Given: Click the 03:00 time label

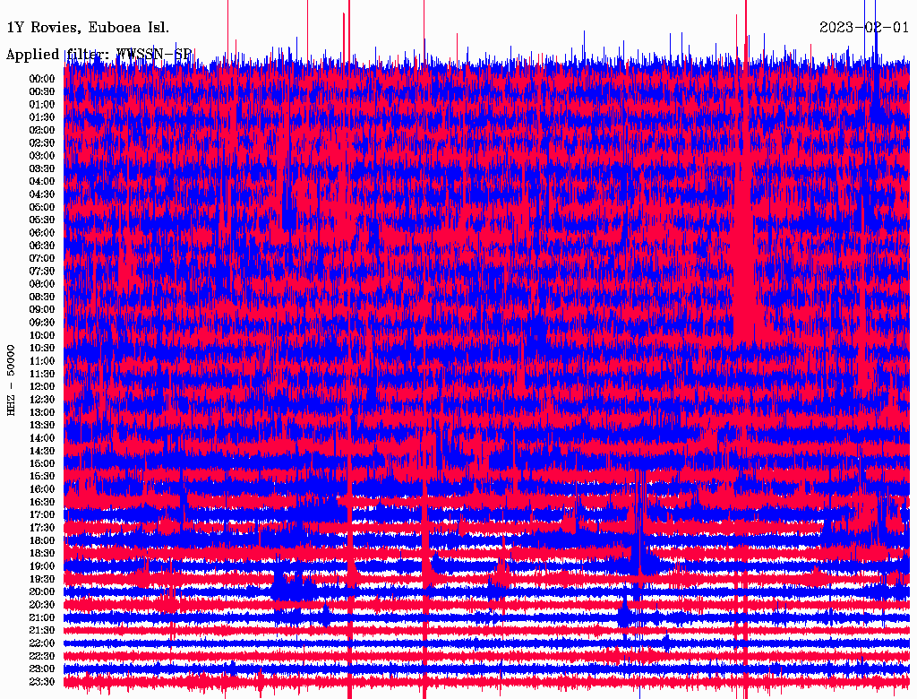Looking at the screenshot, I should [42, 156].
